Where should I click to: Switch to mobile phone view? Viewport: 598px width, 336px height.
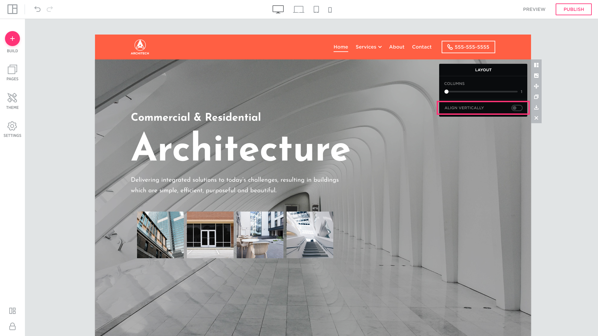point(330,10)
